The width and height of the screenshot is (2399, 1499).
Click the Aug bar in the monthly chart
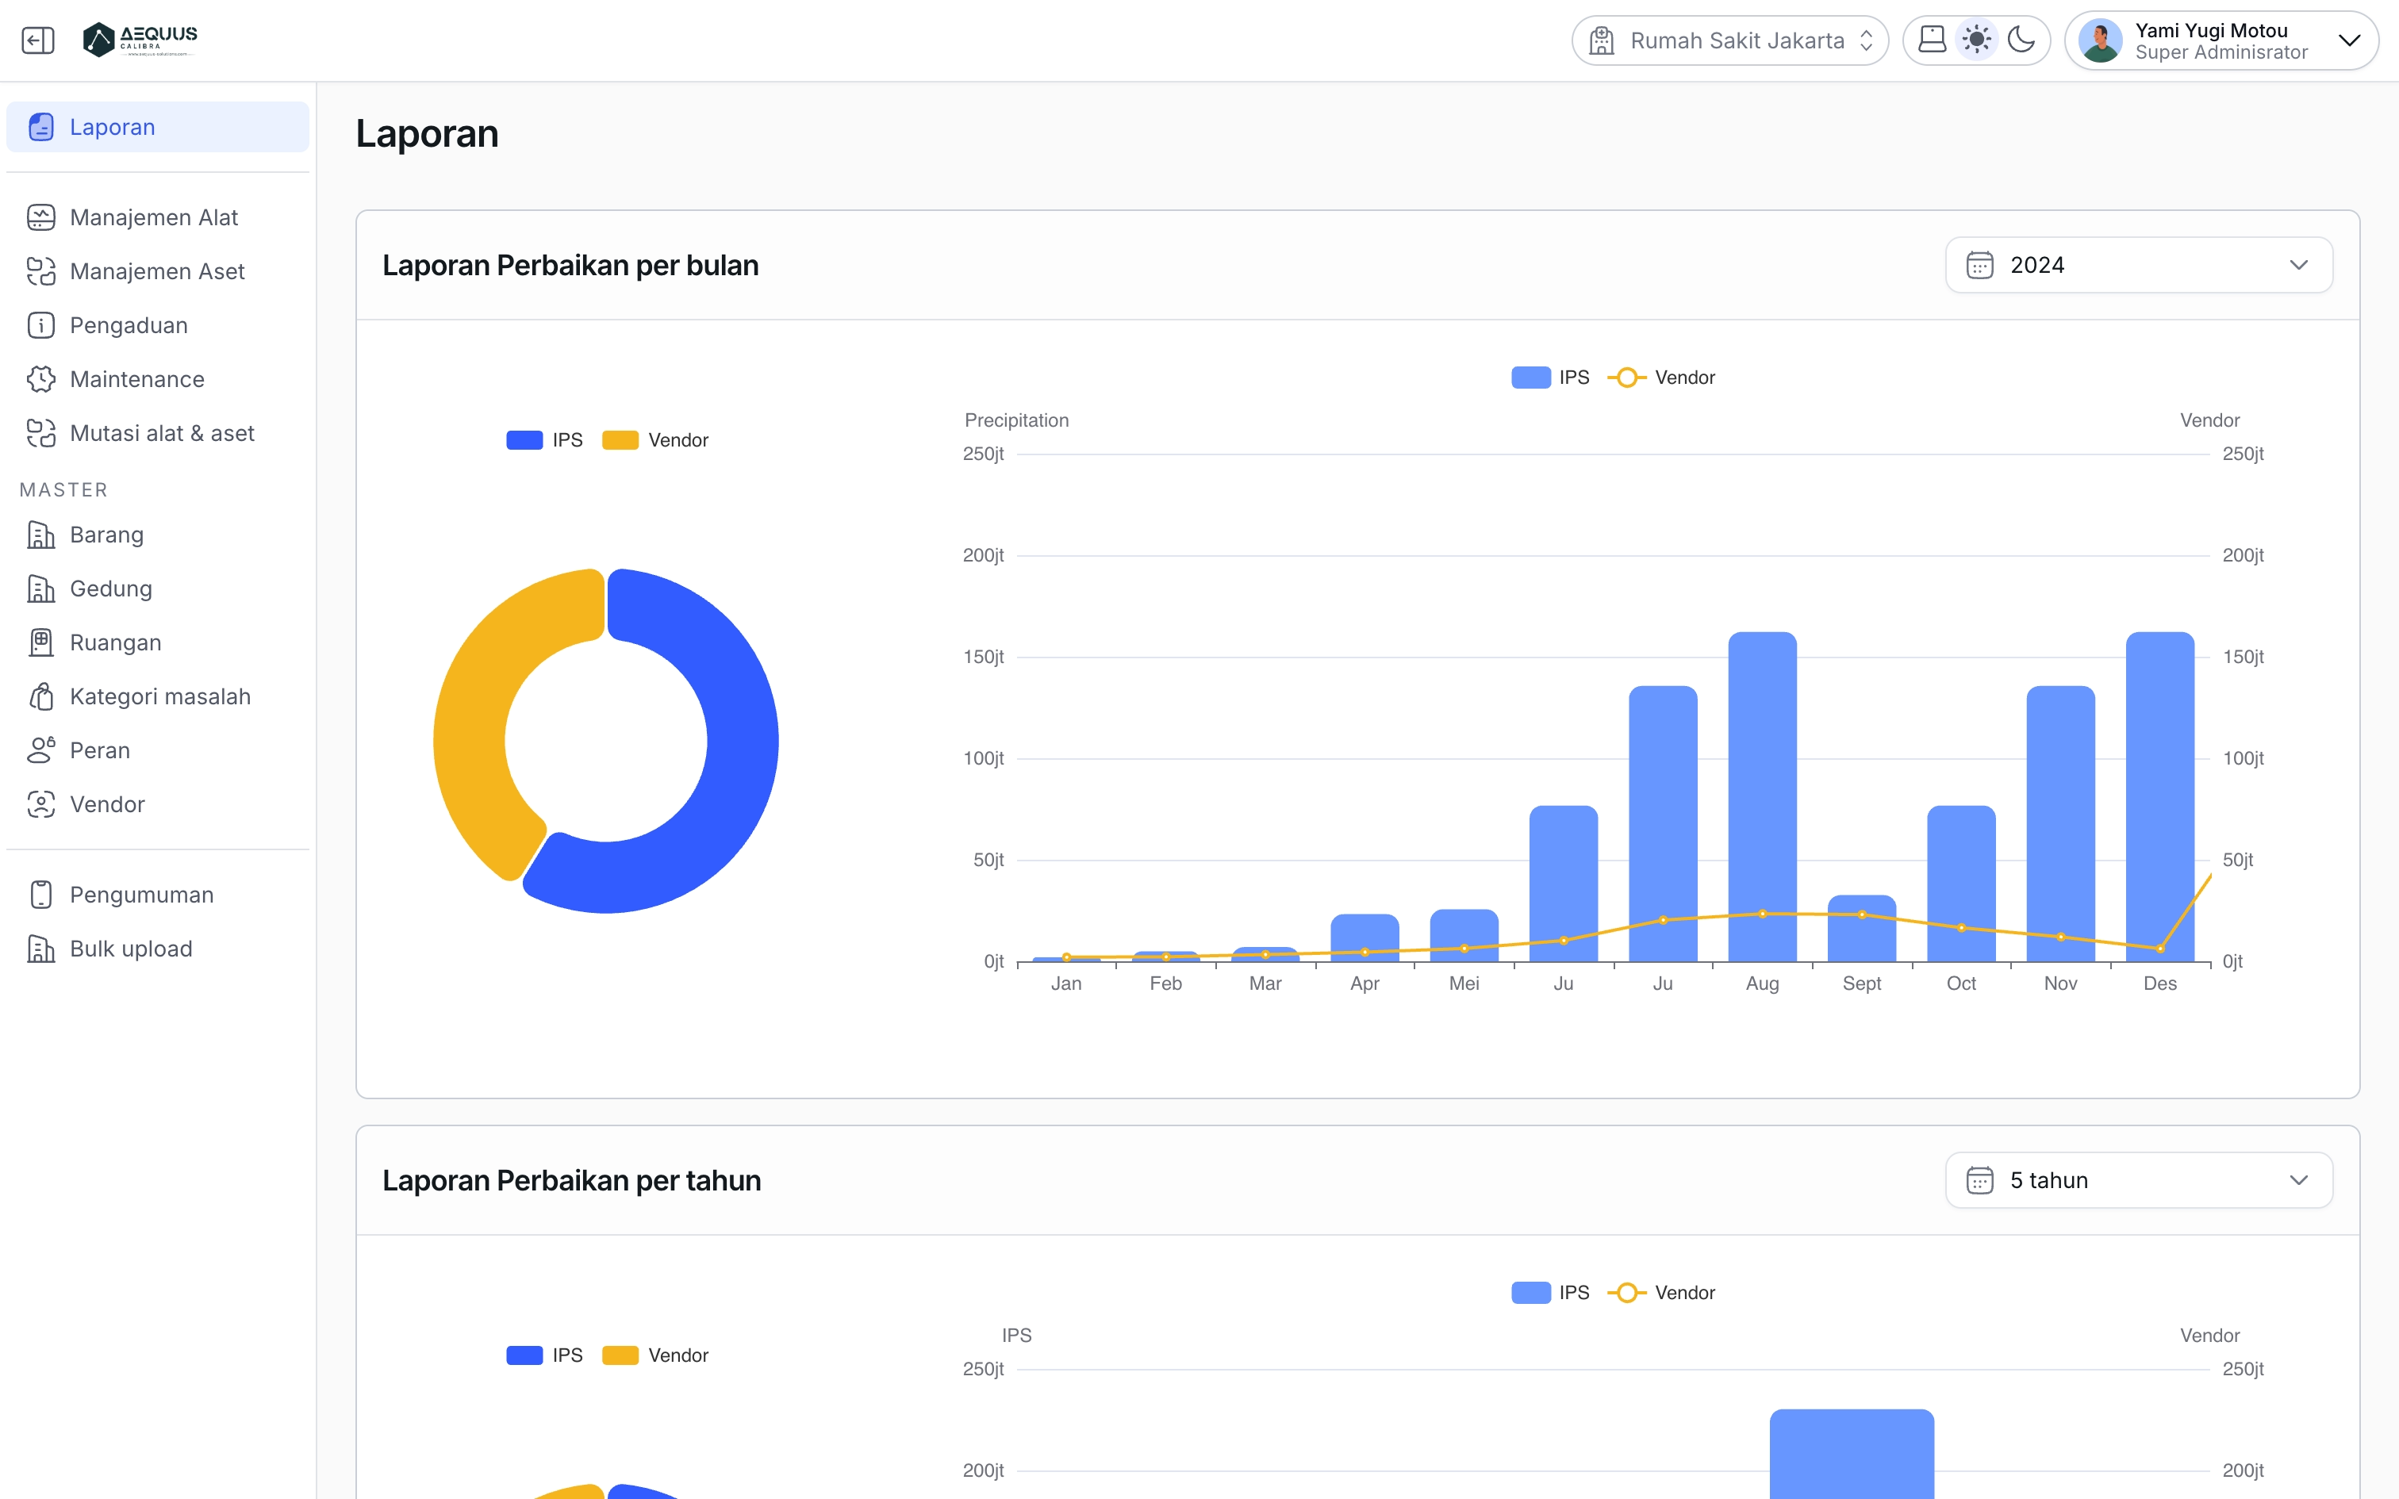pos(1762,796)
